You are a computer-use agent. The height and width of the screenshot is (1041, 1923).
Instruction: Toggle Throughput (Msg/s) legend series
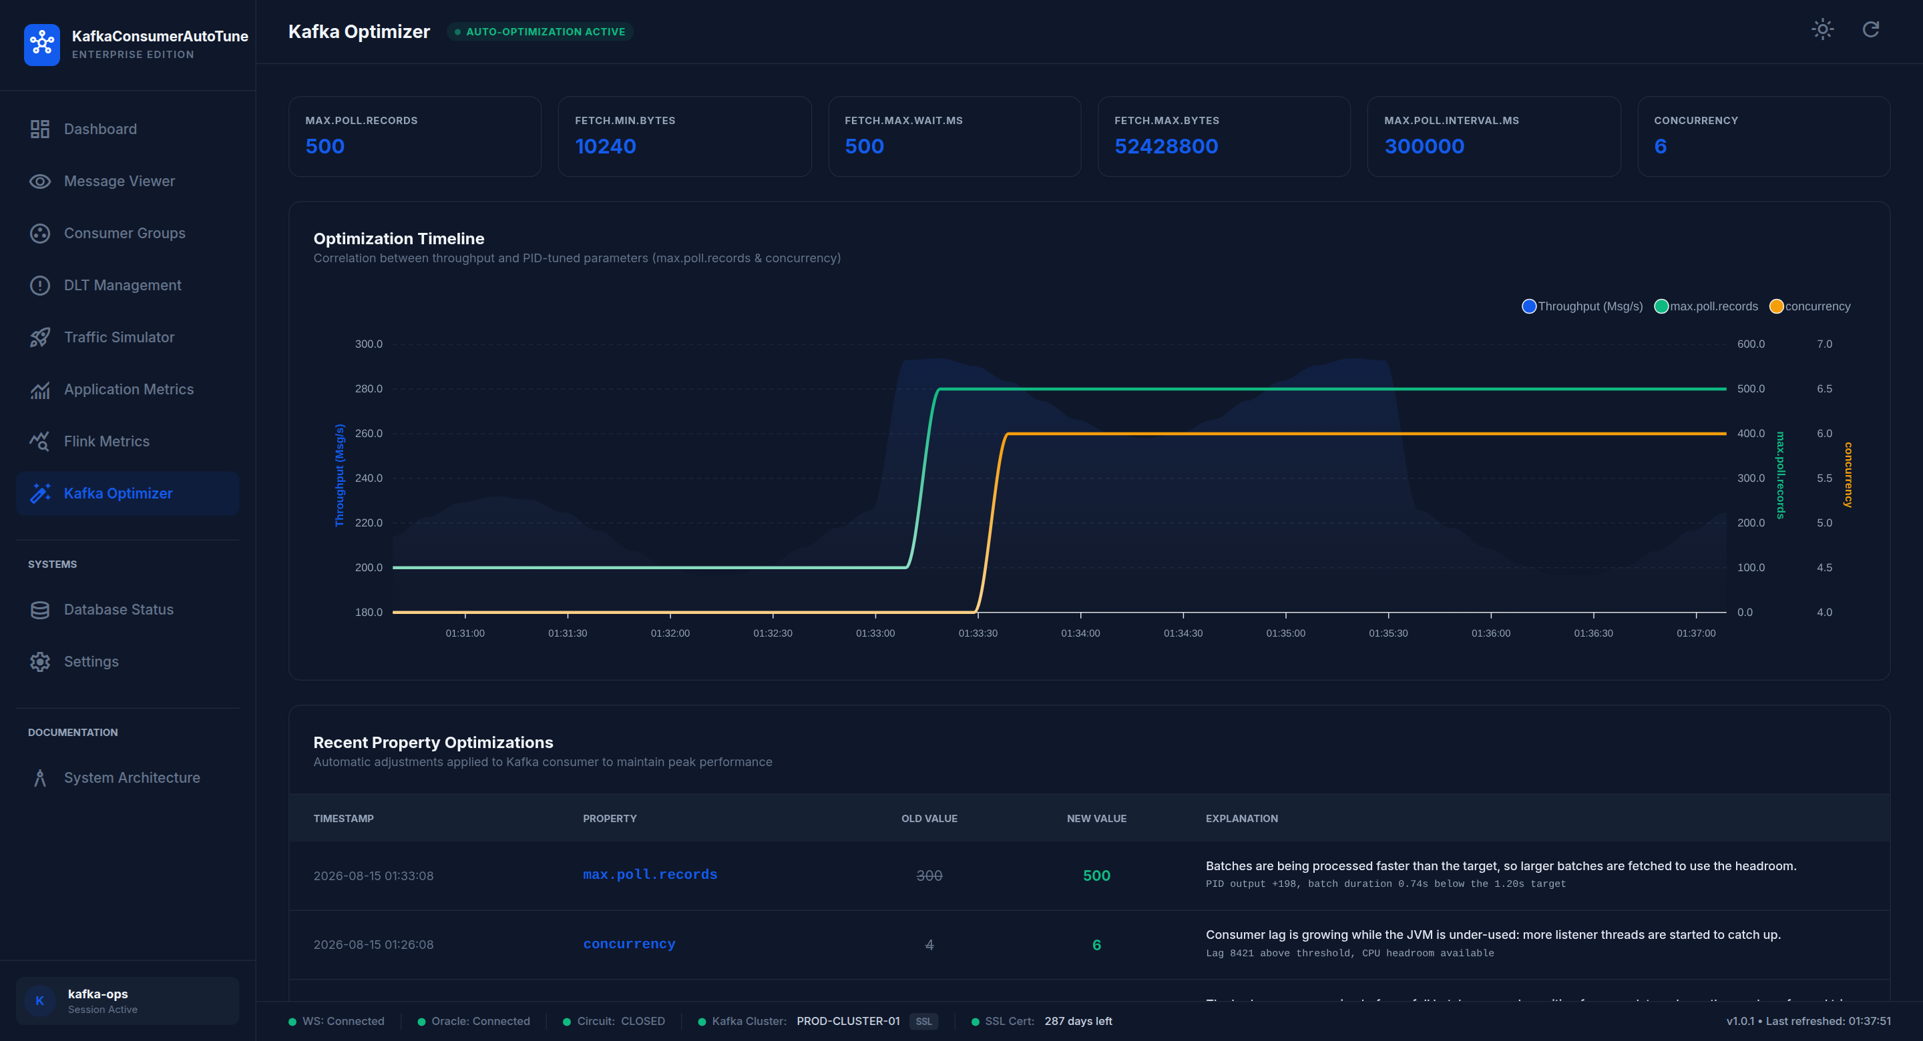point(1582,306)
